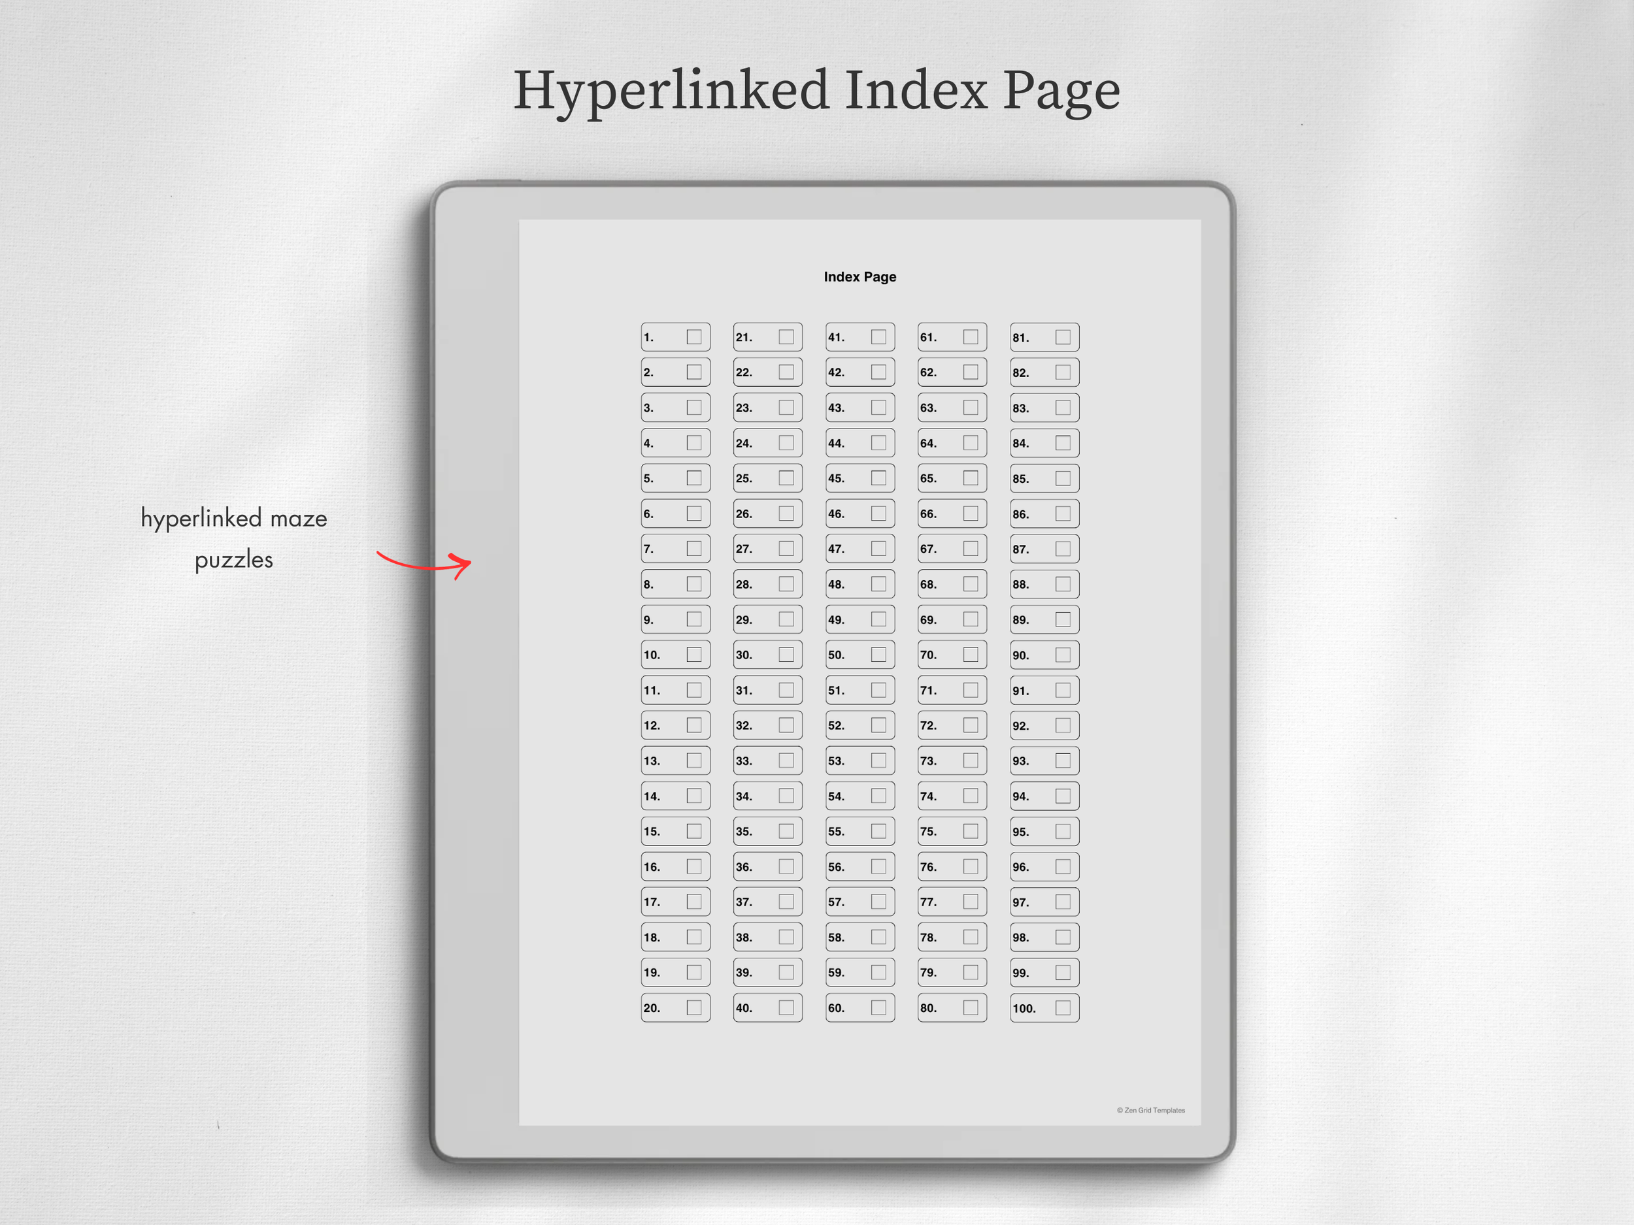Viewport: 1634px width, 1225px height.
Task: Check the box beside entry 73
Action: coord(971,760)
